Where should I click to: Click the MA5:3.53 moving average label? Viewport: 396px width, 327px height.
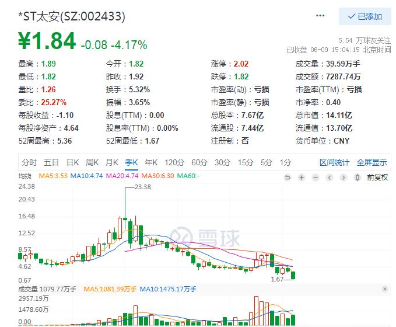click(53, 176)
